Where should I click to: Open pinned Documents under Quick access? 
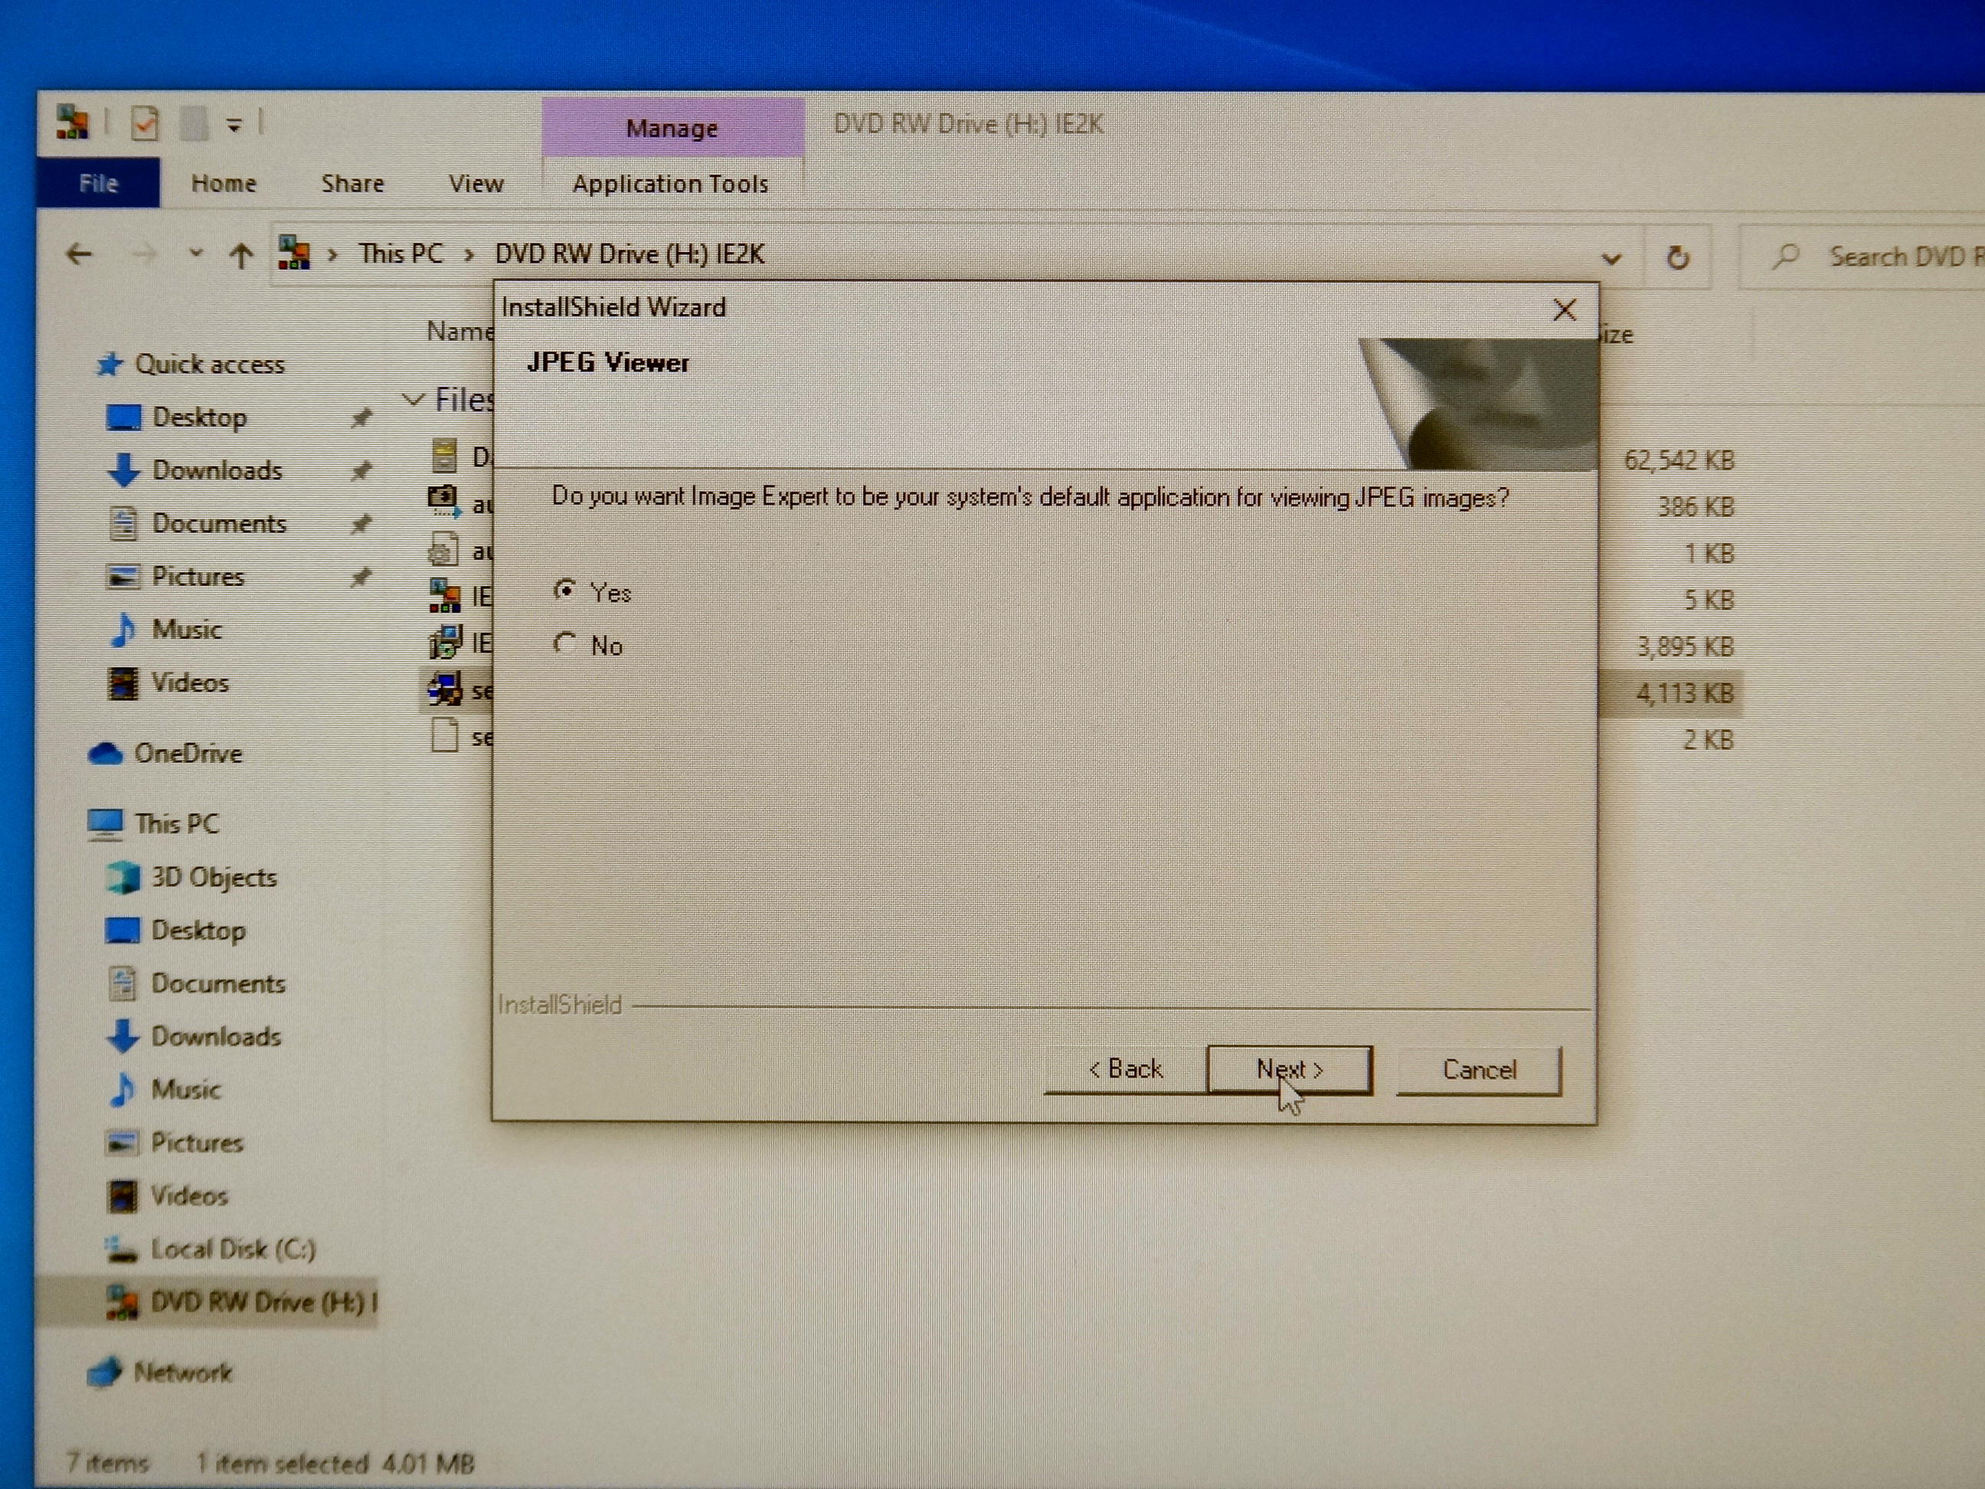click(219, 522)
